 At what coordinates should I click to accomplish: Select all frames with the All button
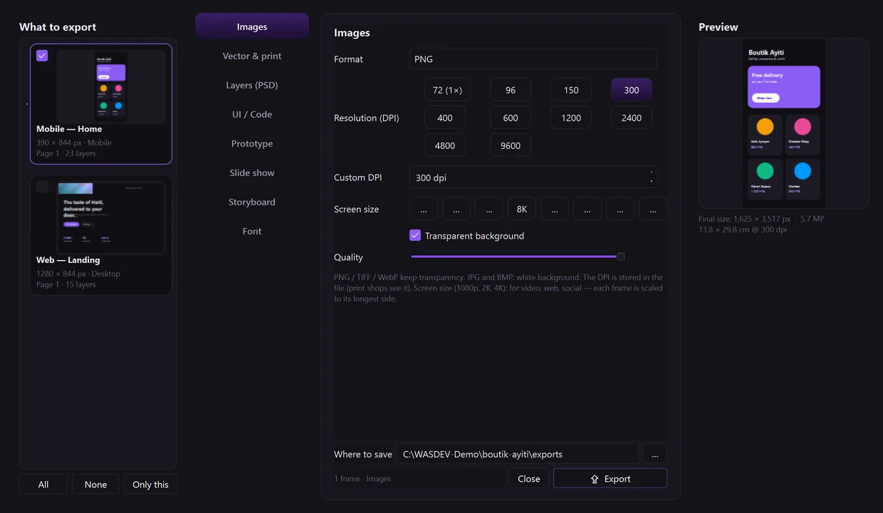point(43,484)
